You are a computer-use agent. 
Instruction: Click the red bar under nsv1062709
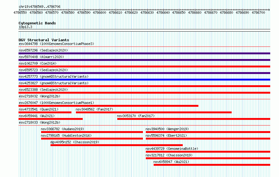tap(144, 66)
